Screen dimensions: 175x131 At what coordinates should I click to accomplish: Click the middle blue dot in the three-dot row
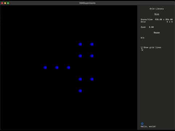57,68
